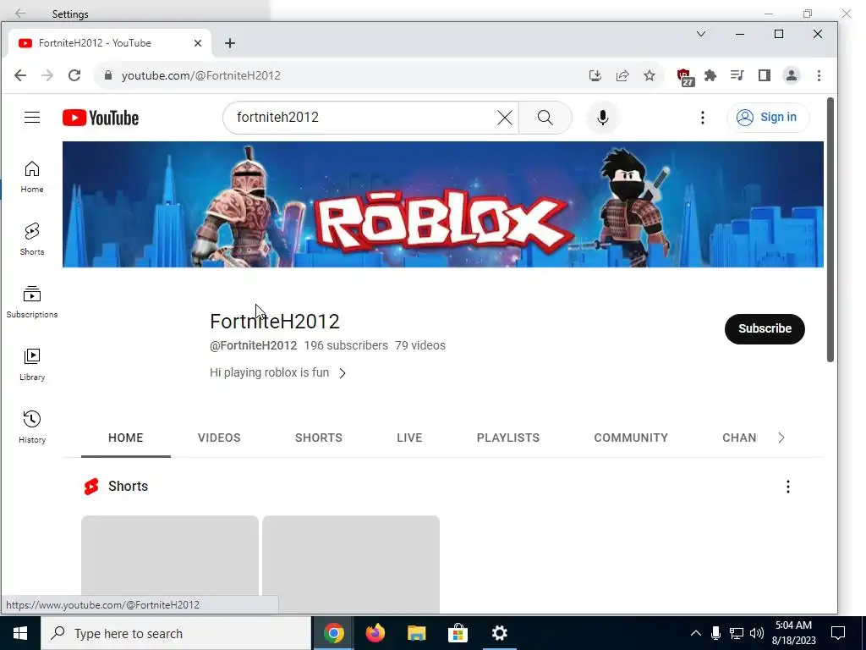Open the Windows Start menu
This screenshot has height=650, width=866.
20,633
